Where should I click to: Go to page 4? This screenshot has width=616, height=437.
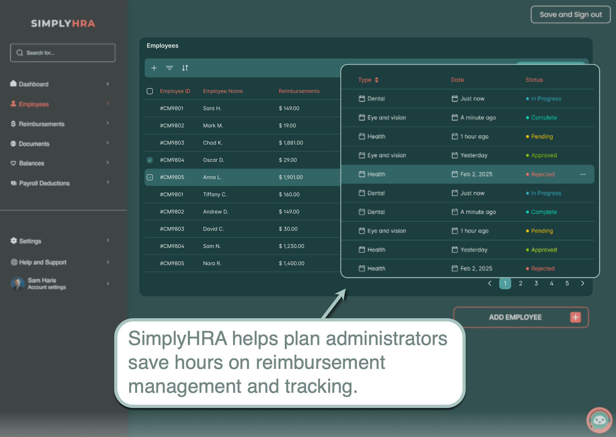pyautogui.click(x=551, y=283)
